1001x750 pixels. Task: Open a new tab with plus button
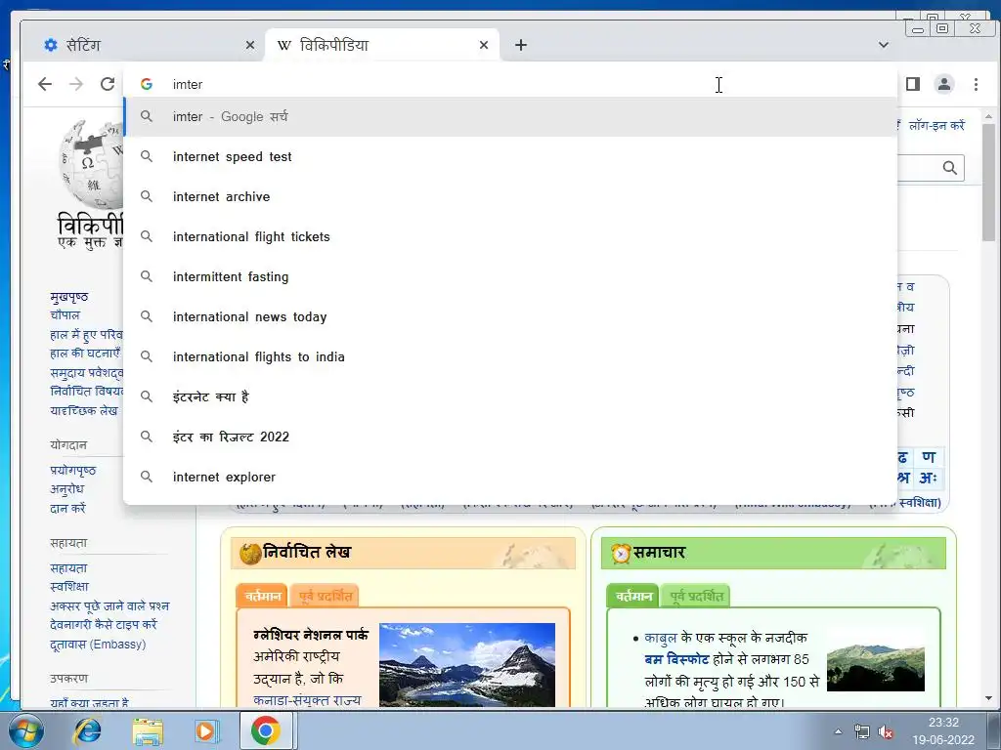click(x=521, y=45)
